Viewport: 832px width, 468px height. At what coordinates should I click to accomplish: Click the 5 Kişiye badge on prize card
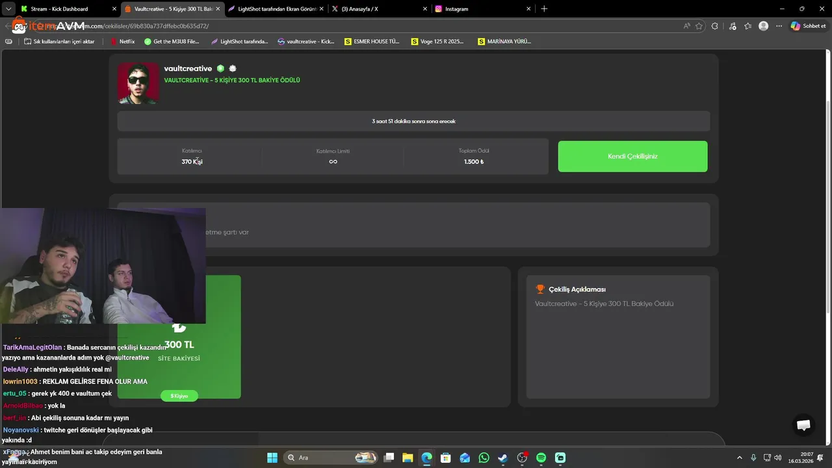pyautogui.click(x=179, y=396)
